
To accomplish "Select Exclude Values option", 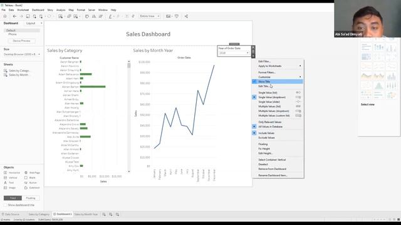I will click(x=278, y=137).
